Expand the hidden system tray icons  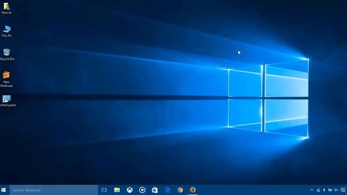(312, 190)
